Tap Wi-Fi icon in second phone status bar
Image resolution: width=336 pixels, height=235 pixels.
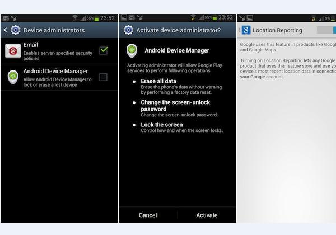tap(193, 17)
